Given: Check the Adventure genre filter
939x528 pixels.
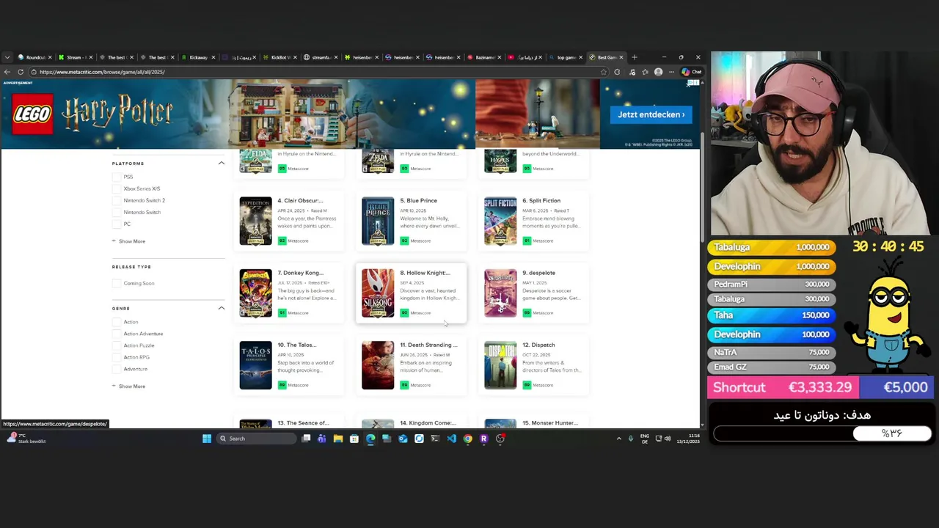Looking at the screenshot, I should click(116, 369).
